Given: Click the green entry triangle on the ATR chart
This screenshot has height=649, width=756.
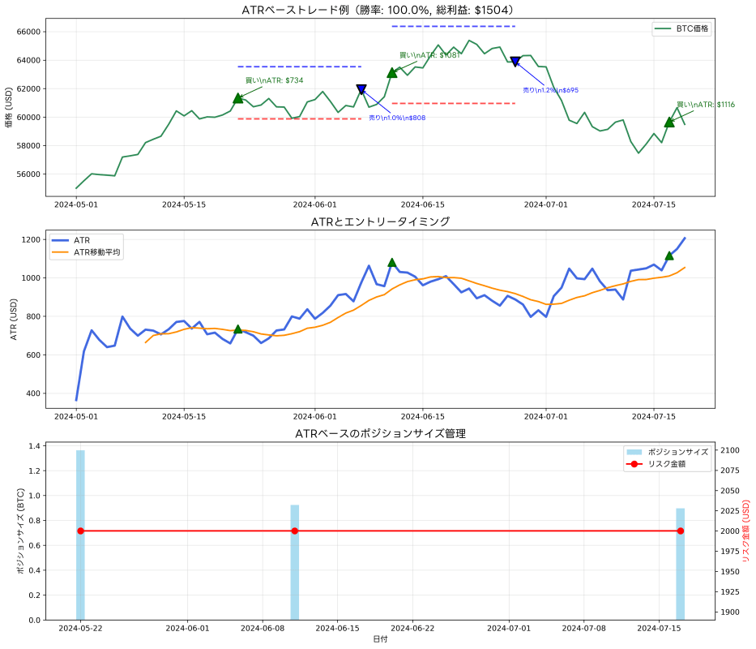Looking at the screenshot, I should click(237, 329).
